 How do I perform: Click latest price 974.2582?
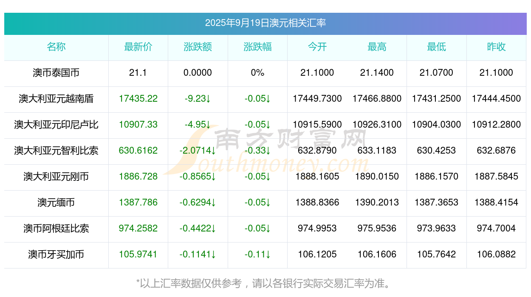[138, 228]
